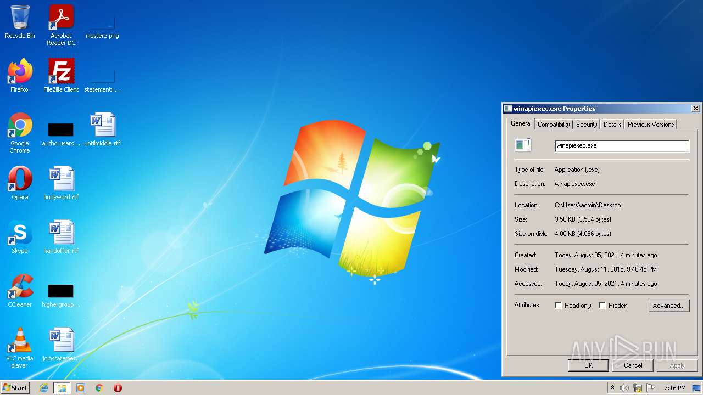
Task: Select the untilmiddle.rtf document icon
Action: click(x=102, y=129)
